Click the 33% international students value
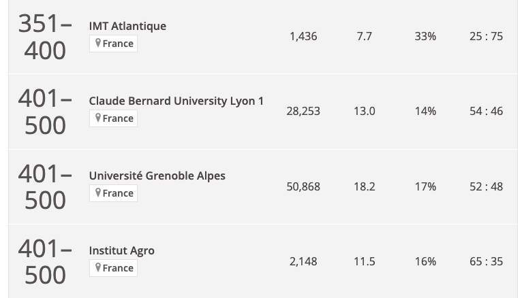The image size is (524, 298). [x=425, y=36]
